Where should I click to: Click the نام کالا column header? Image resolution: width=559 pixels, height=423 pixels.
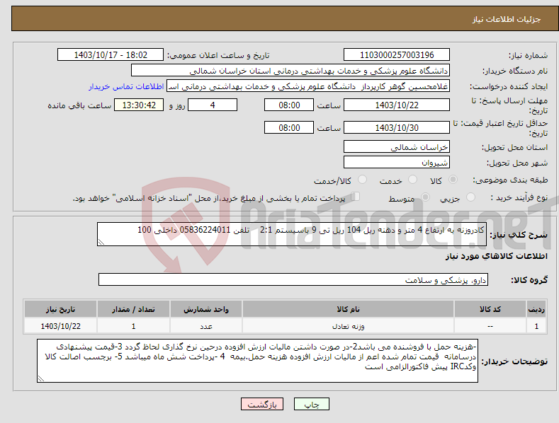point(348,309)
